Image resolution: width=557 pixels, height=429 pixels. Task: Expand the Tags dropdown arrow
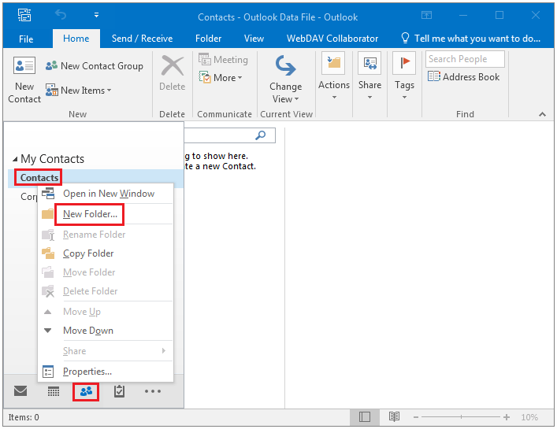[404, 98]
